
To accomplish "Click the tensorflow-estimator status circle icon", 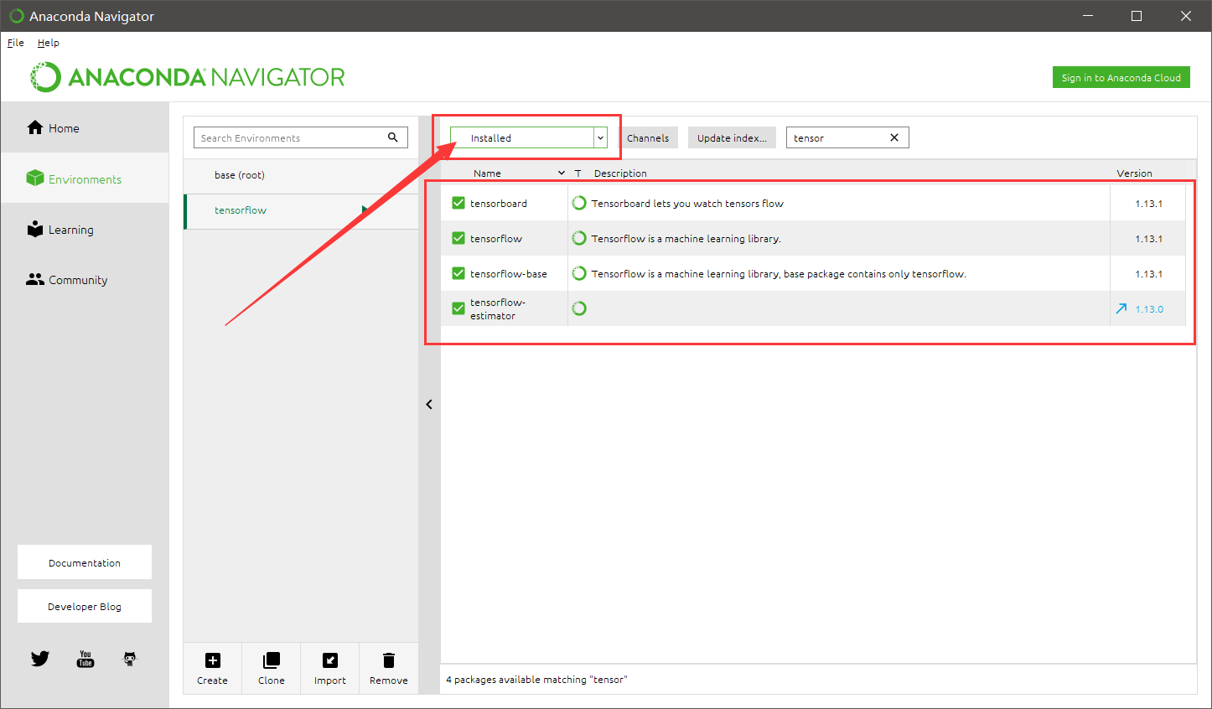I will point(579,308).
